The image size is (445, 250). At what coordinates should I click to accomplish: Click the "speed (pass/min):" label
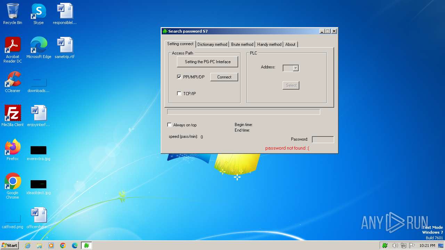point(183,137)
